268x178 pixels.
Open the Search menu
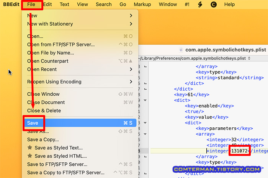(104, 5)
